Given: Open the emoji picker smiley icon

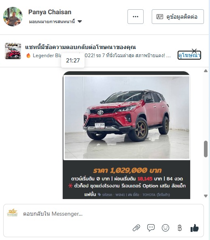Looking at the screenshot, I should (x=165, y=228).
